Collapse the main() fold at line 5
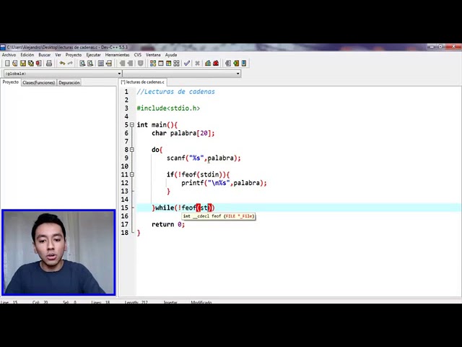 click(x=132, y=125)
